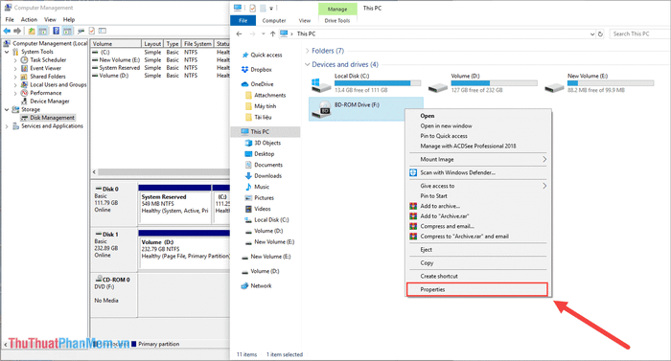Select Local Users and Groups

[58, 84]
